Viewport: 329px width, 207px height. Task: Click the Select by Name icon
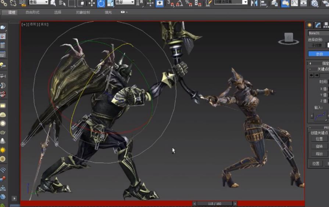[62, 3]
